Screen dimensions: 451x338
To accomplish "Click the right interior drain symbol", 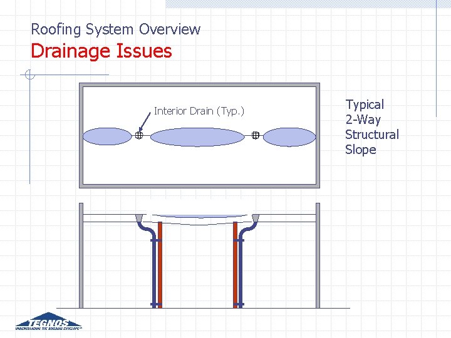I will pos(256,135).
